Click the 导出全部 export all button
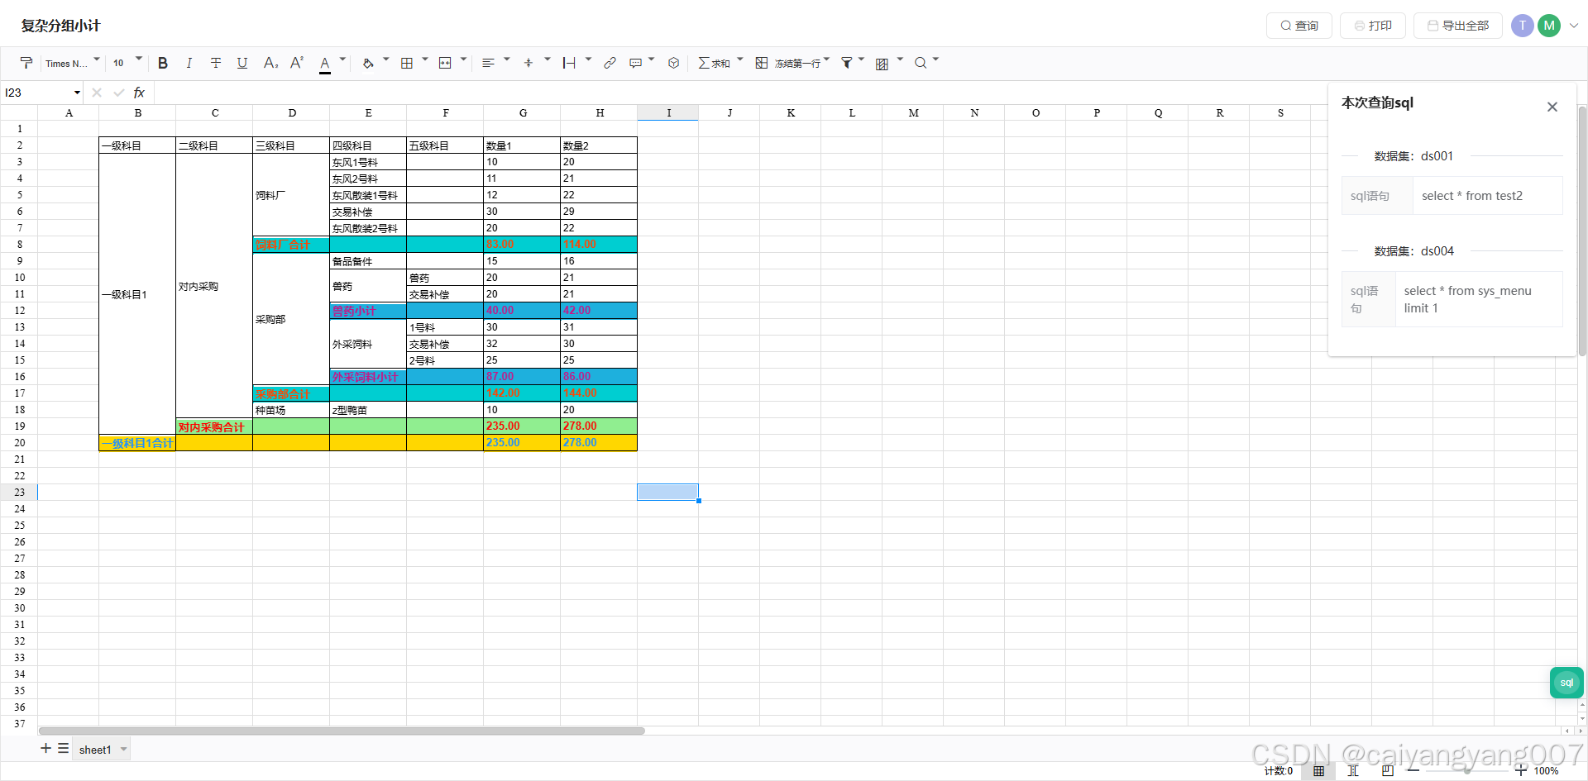Screen dimensions: 1588x781 [x=1458, y=26]
